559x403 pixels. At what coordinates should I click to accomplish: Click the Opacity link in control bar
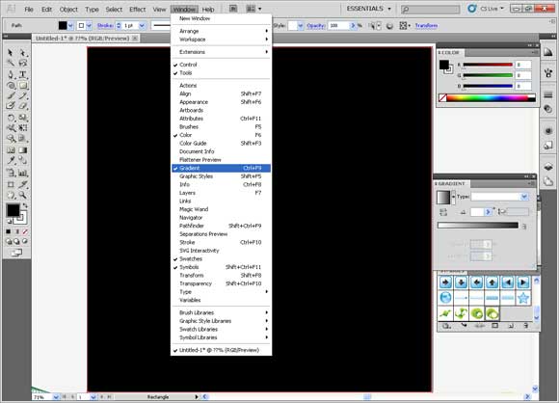[316, 26]
